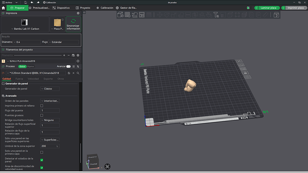Toggle the Avanzar switch
This screenshot has height=173, width=308.
pyautogui.click(x=68, y=66)
